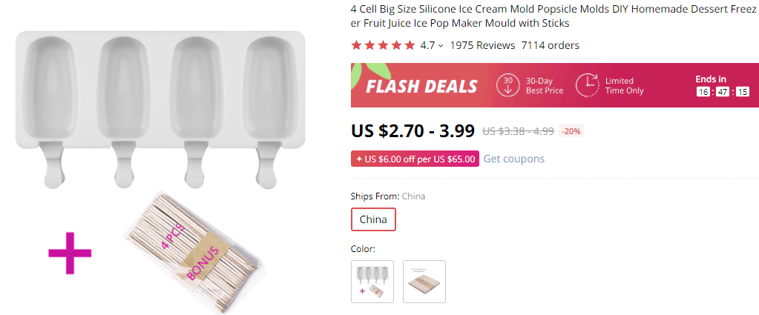Click the 30-Day Best Price icon
759x315 pixels.
click(x=508, y=85)
